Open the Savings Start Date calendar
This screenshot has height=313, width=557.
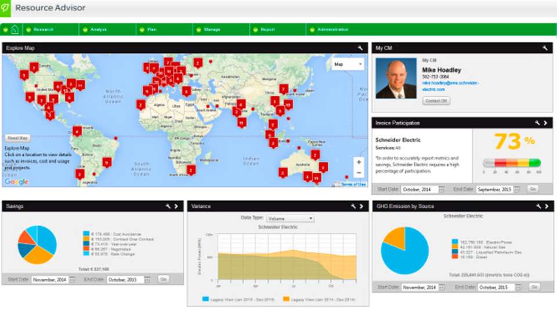point(73,279)
